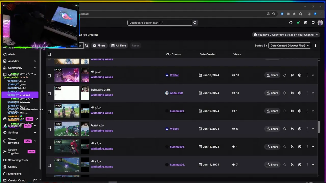Bookmark page with browser star icon
326x183 pixels.
click(274, 14)
